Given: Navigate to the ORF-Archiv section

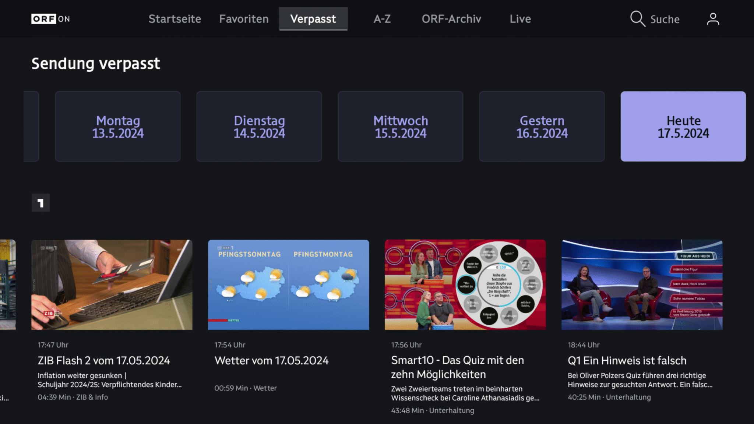Looking at the screenshot, I should [452, 19].
